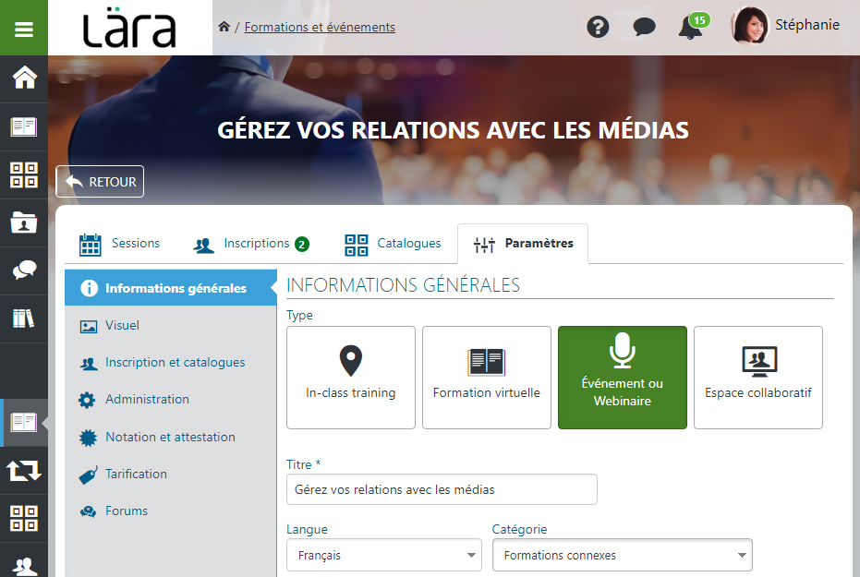Click the RETOUR back button
This screenshot has height=577, width=860.
[x=100, y=181]
